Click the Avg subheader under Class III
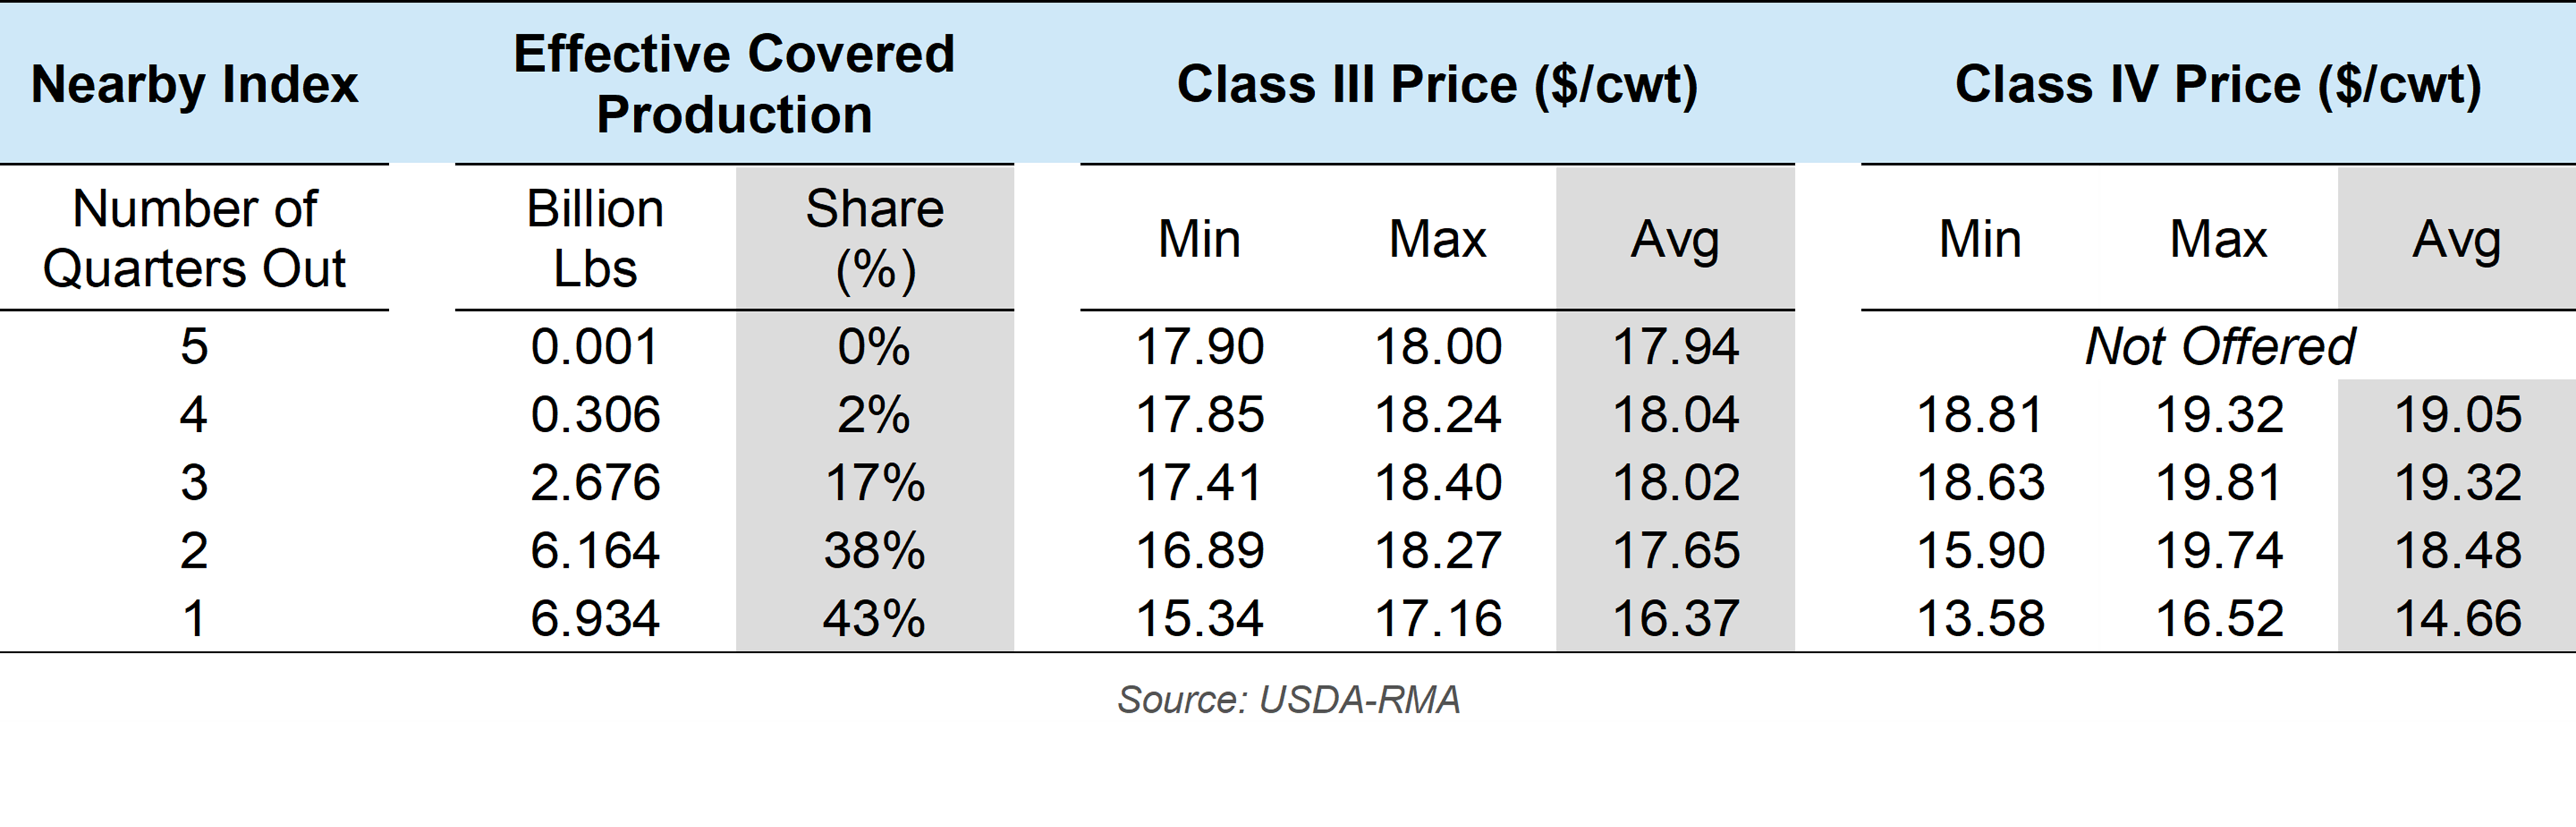2576x827 pixels. click(1675, 240)
